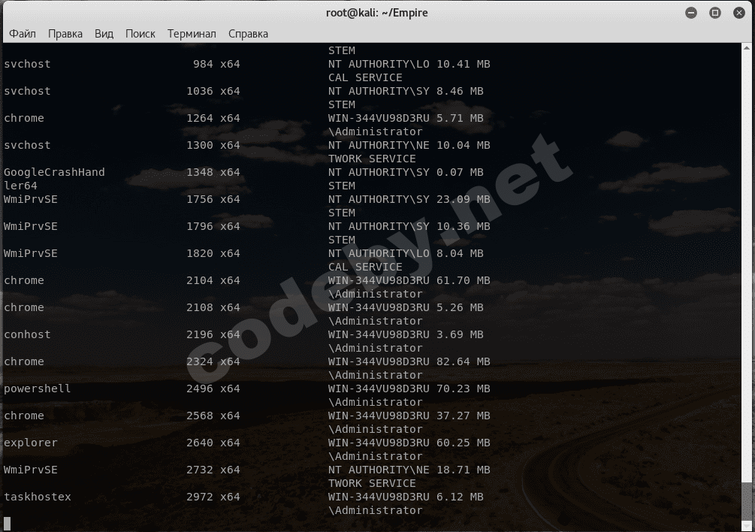Open the Терминал menu
The height and width of the screenshot is (532, 755).
coord(192,34)
